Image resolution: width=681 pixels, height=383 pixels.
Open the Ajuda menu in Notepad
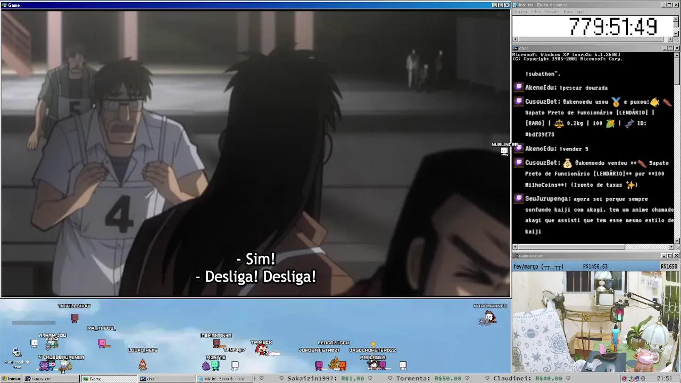(582, 12)
